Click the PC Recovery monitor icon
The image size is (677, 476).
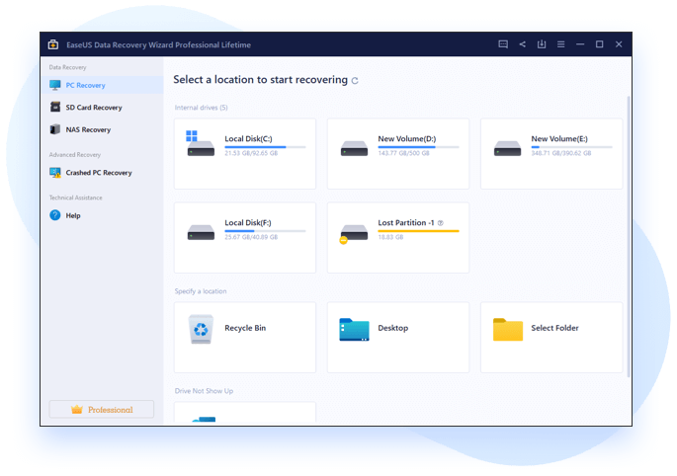pyautogui.click(x=54, y=85)
